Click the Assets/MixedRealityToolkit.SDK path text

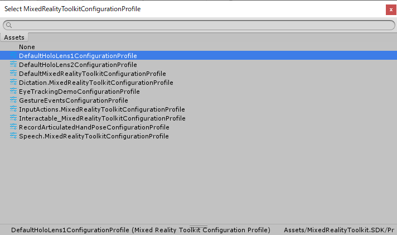click(339, 230)
